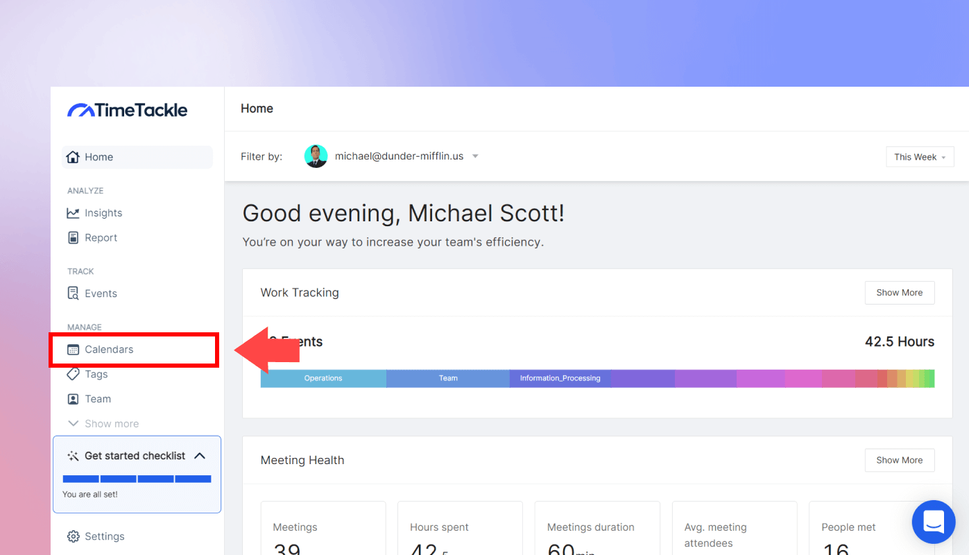Click the Meetings duration stat card
The image size is (969, 555).
click(597, 528)
